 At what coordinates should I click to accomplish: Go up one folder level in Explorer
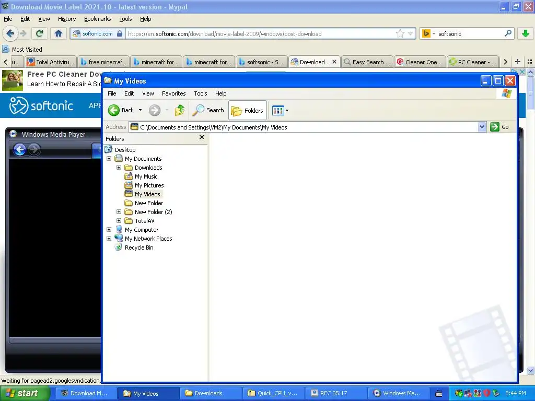click(x=180, y=110)
